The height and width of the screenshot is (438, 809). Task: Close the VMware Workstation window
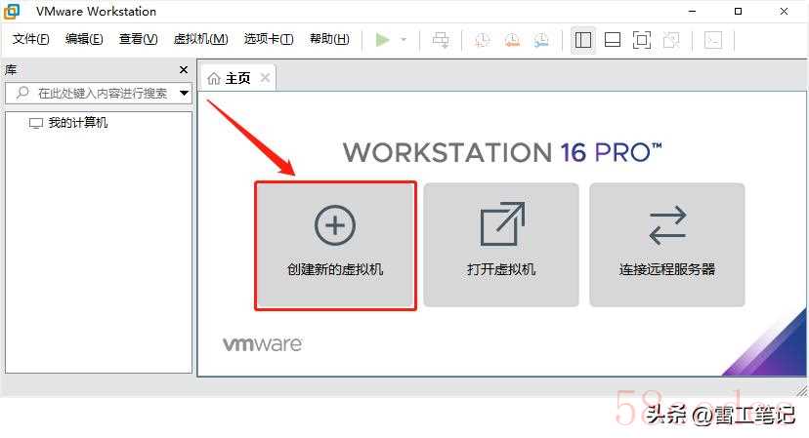pos(784,12)
